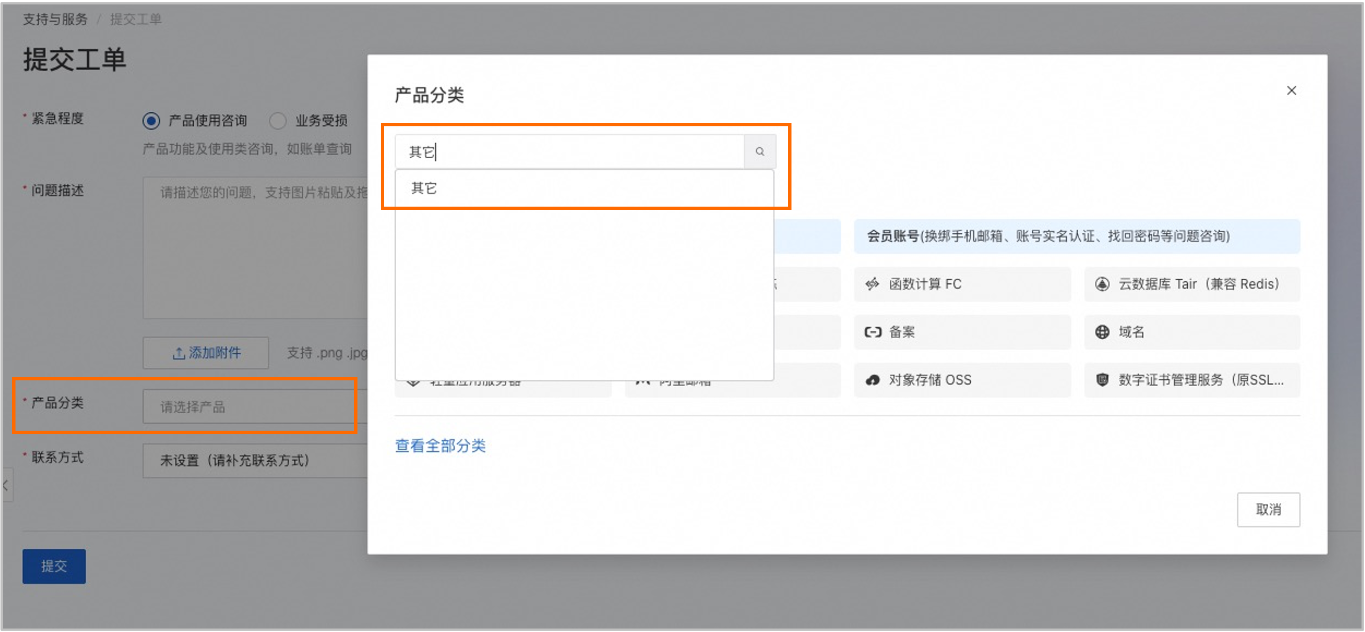The width and height of the screenshot is (1365, 632).
Task: Select the 业务受损 radio button
Action: pos(278,120)
